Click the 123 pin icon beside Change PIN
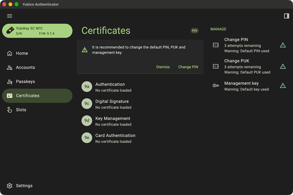The image size is (293, 195). pyautogui.click(x=216, y=45)
